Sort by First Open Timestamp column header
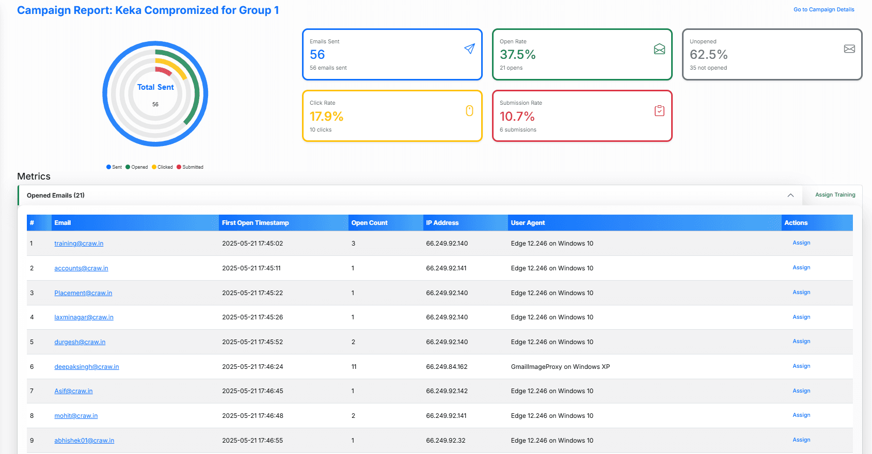This screenshot has height=454, width=872. click(255, 223)
